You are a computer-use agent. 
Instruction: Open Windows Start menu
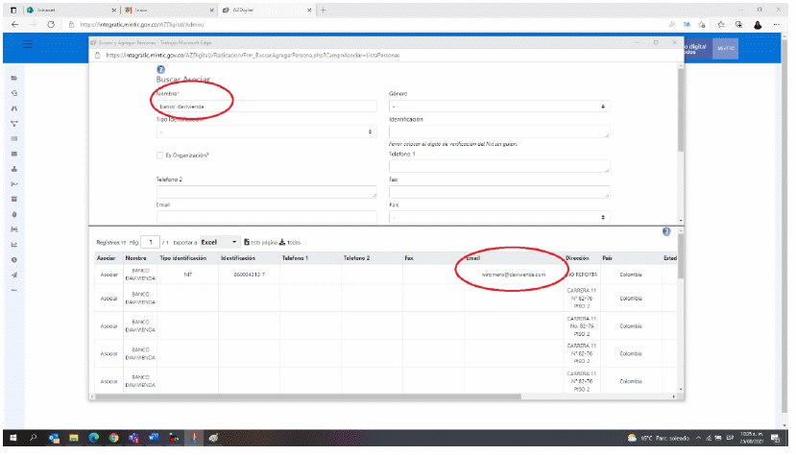pos(13,438)
